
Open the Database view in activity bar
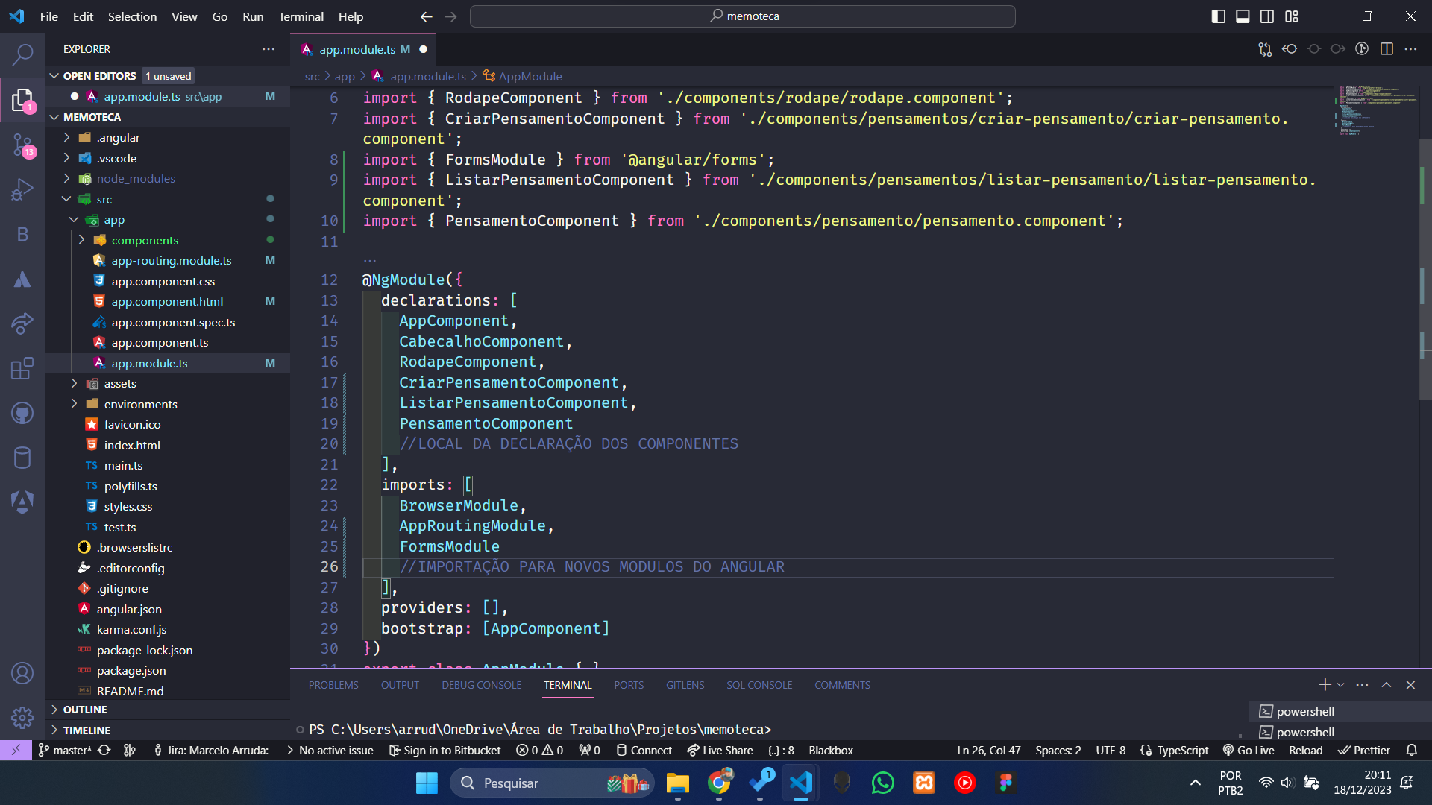click(22, 458)
